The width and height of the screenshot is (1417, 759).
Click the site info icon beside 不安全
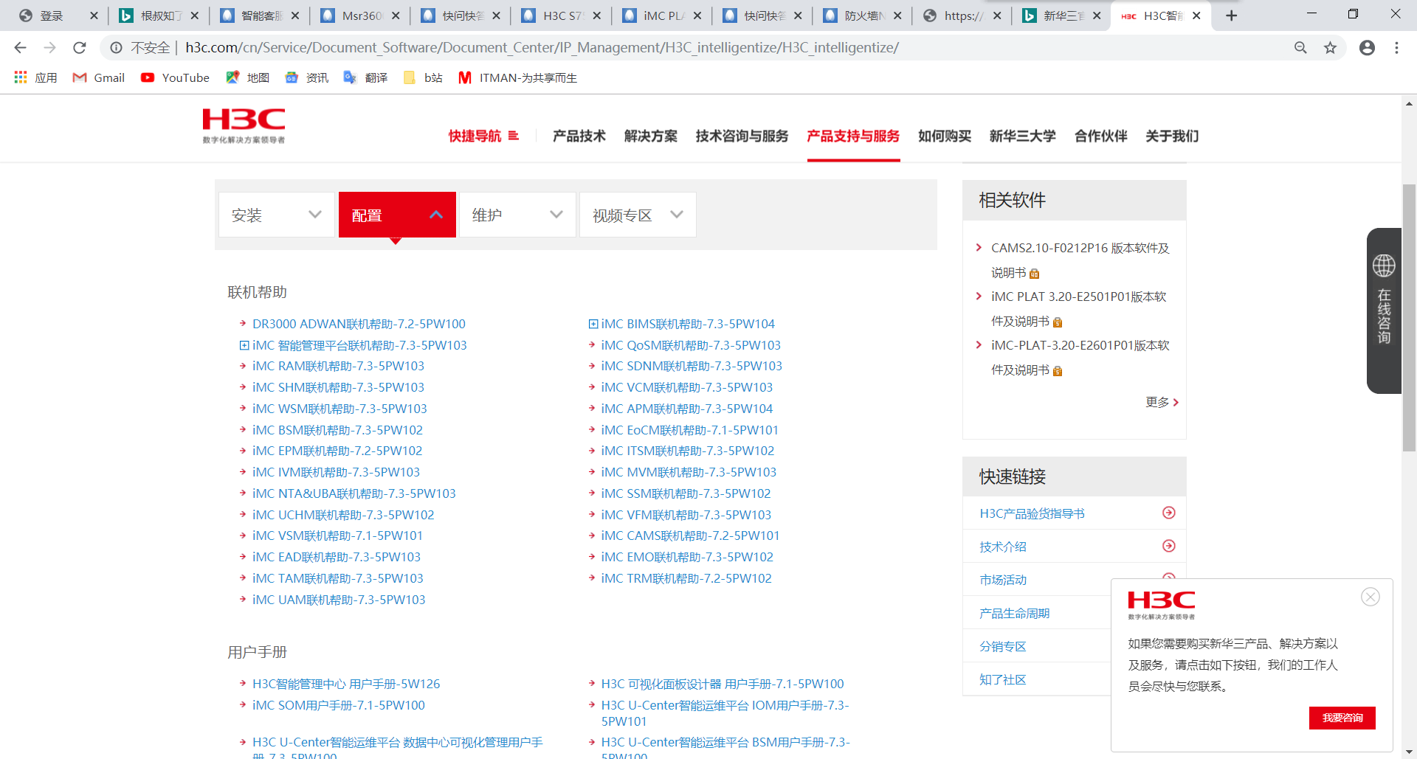(116, 48)
